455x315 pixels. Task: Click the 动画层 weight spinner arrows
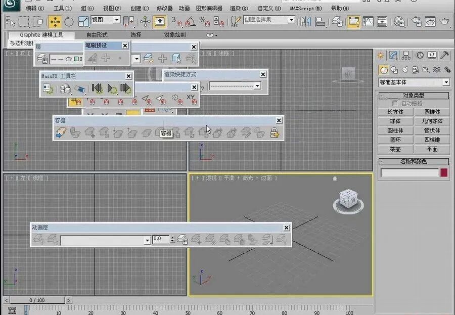[x=172, y=239]
